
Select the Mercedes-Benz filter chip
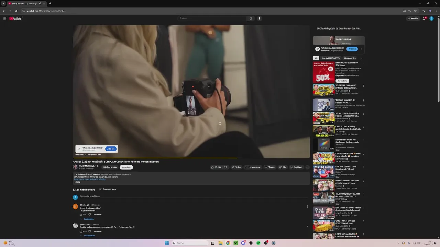click(350, 58)
